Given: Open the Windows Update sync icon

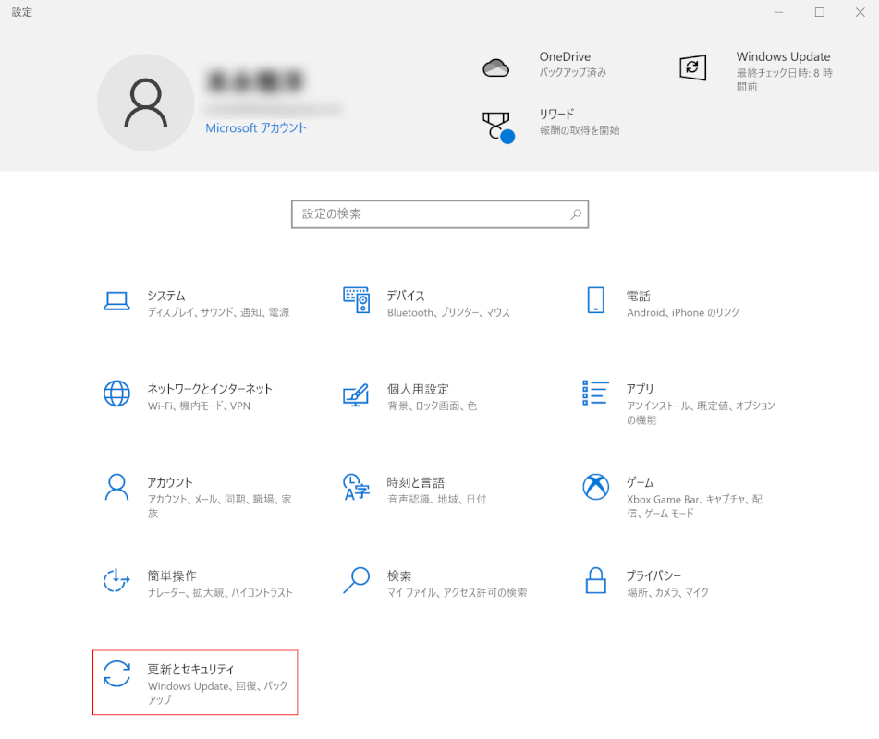Looking at the screenshot, I should point(692,67).
